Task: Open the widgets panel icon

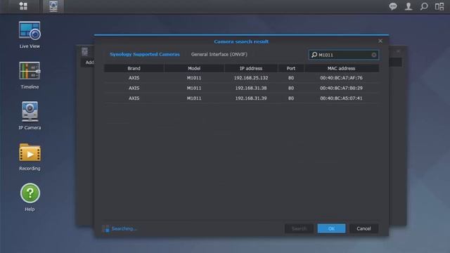Action: tap(439, 6)
